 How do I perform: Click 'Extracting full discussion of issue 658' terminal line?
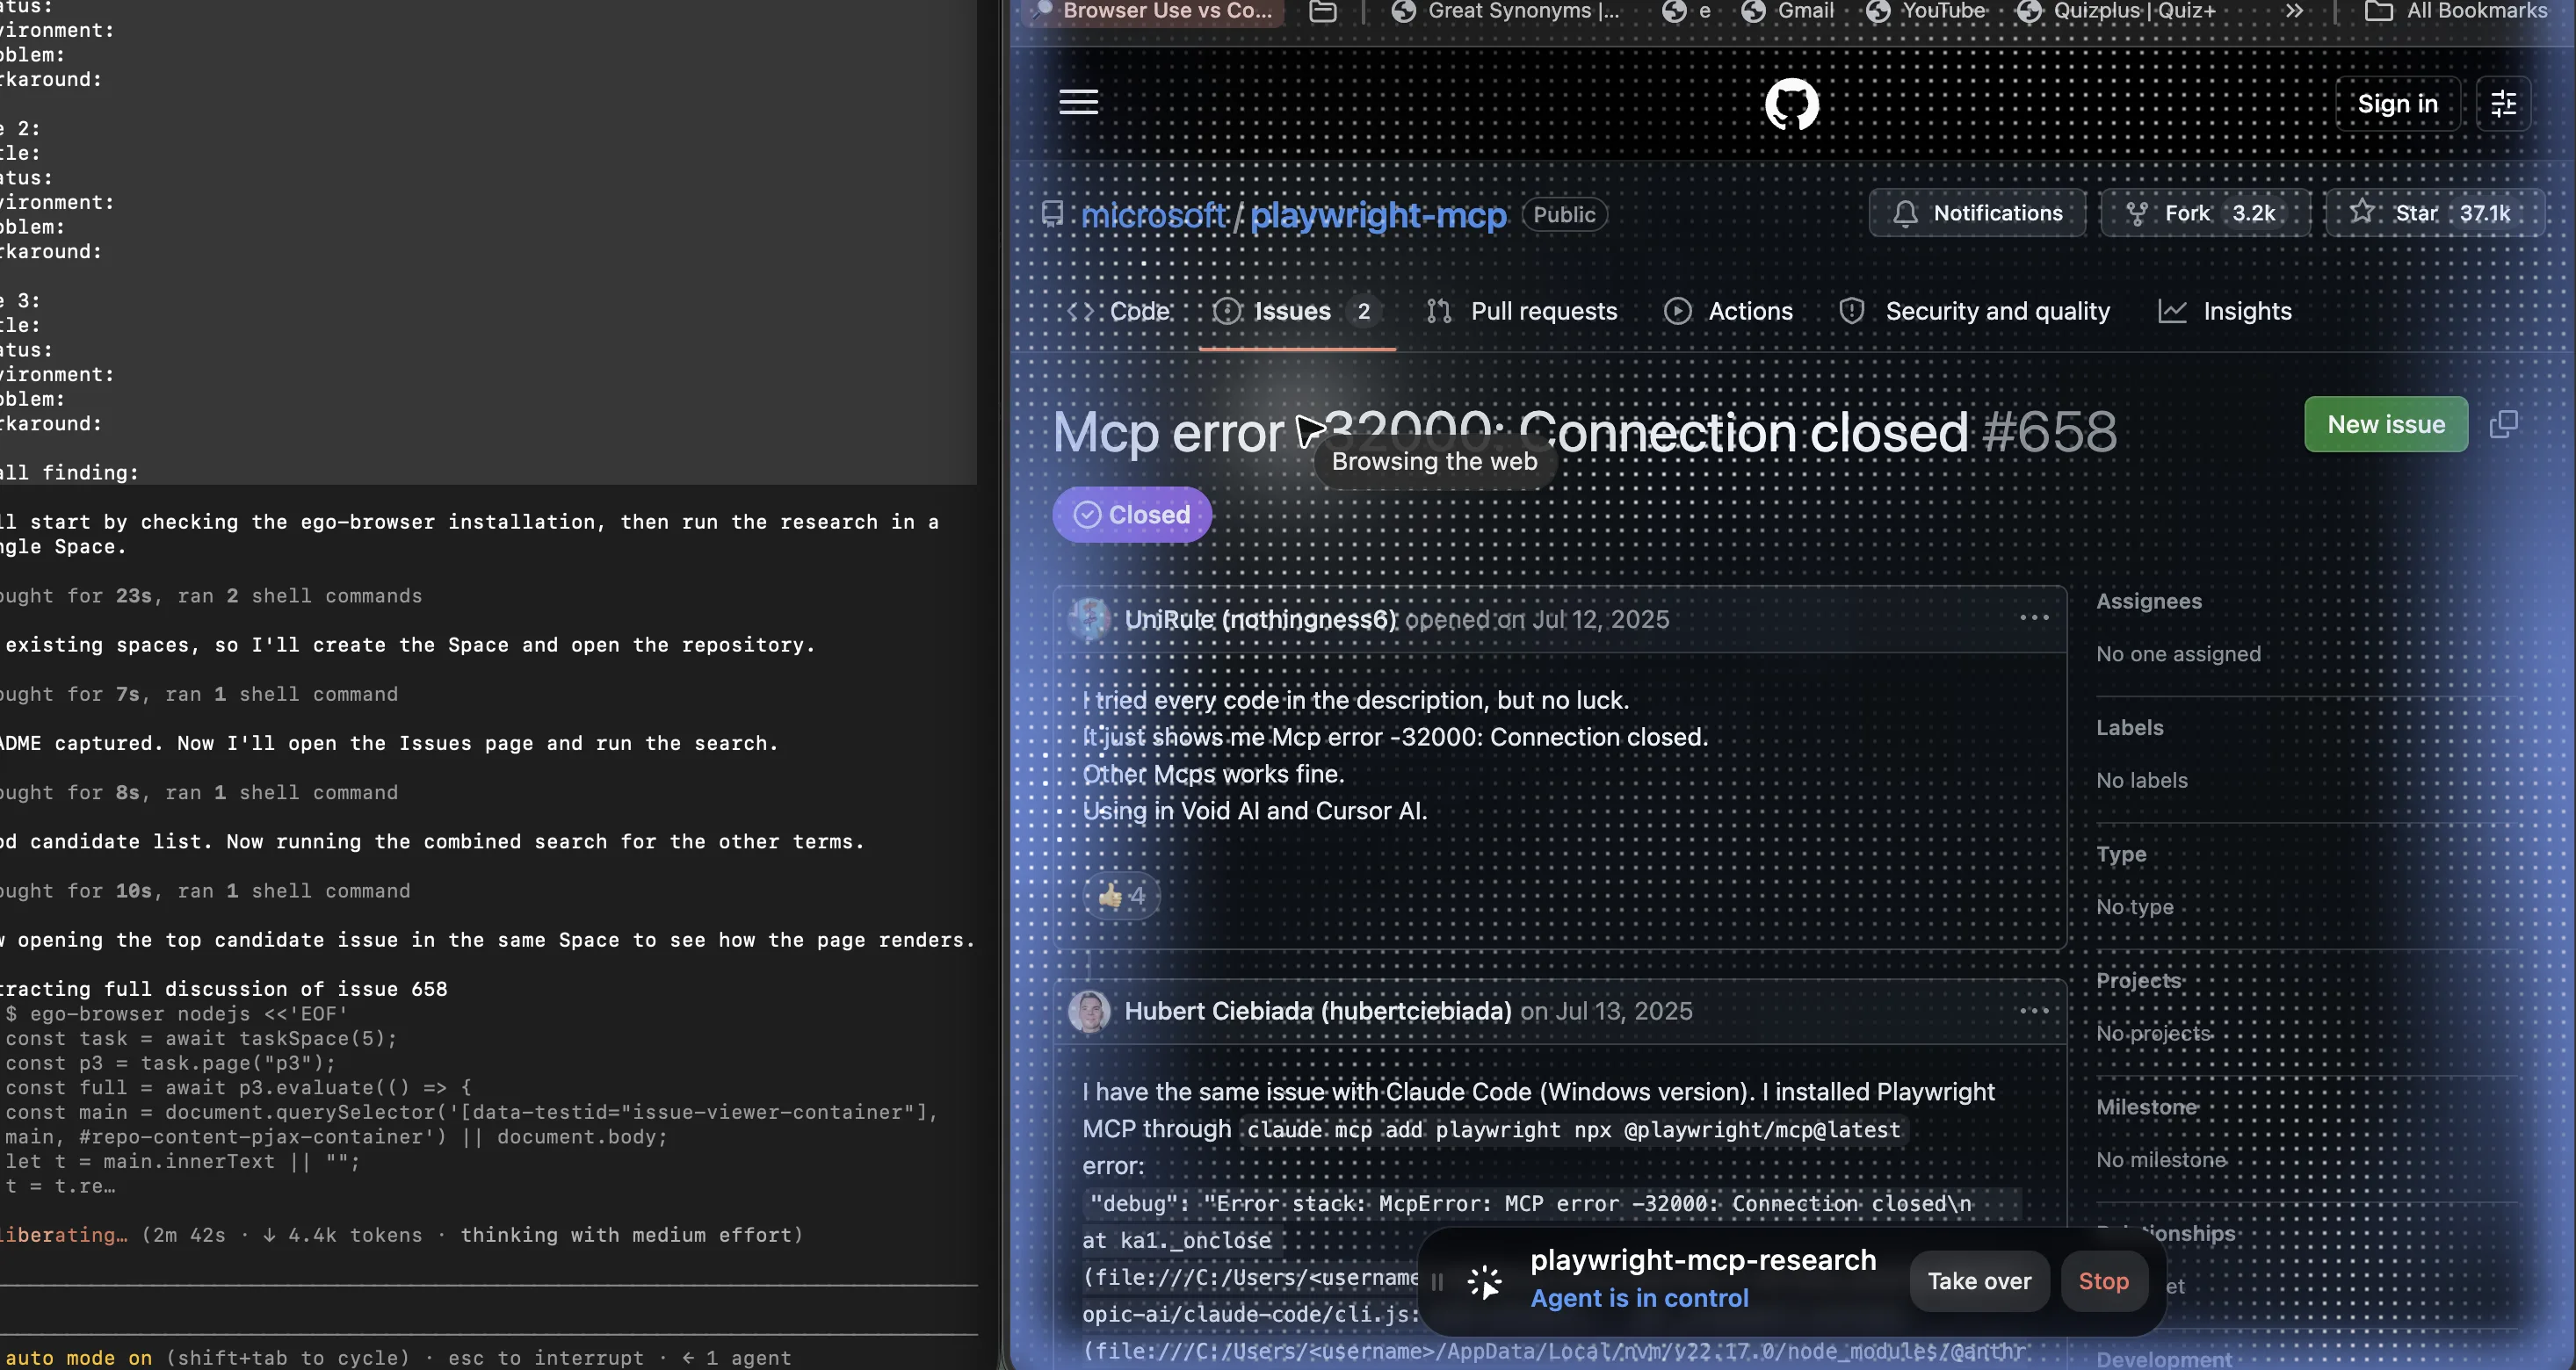click(224, 988)
